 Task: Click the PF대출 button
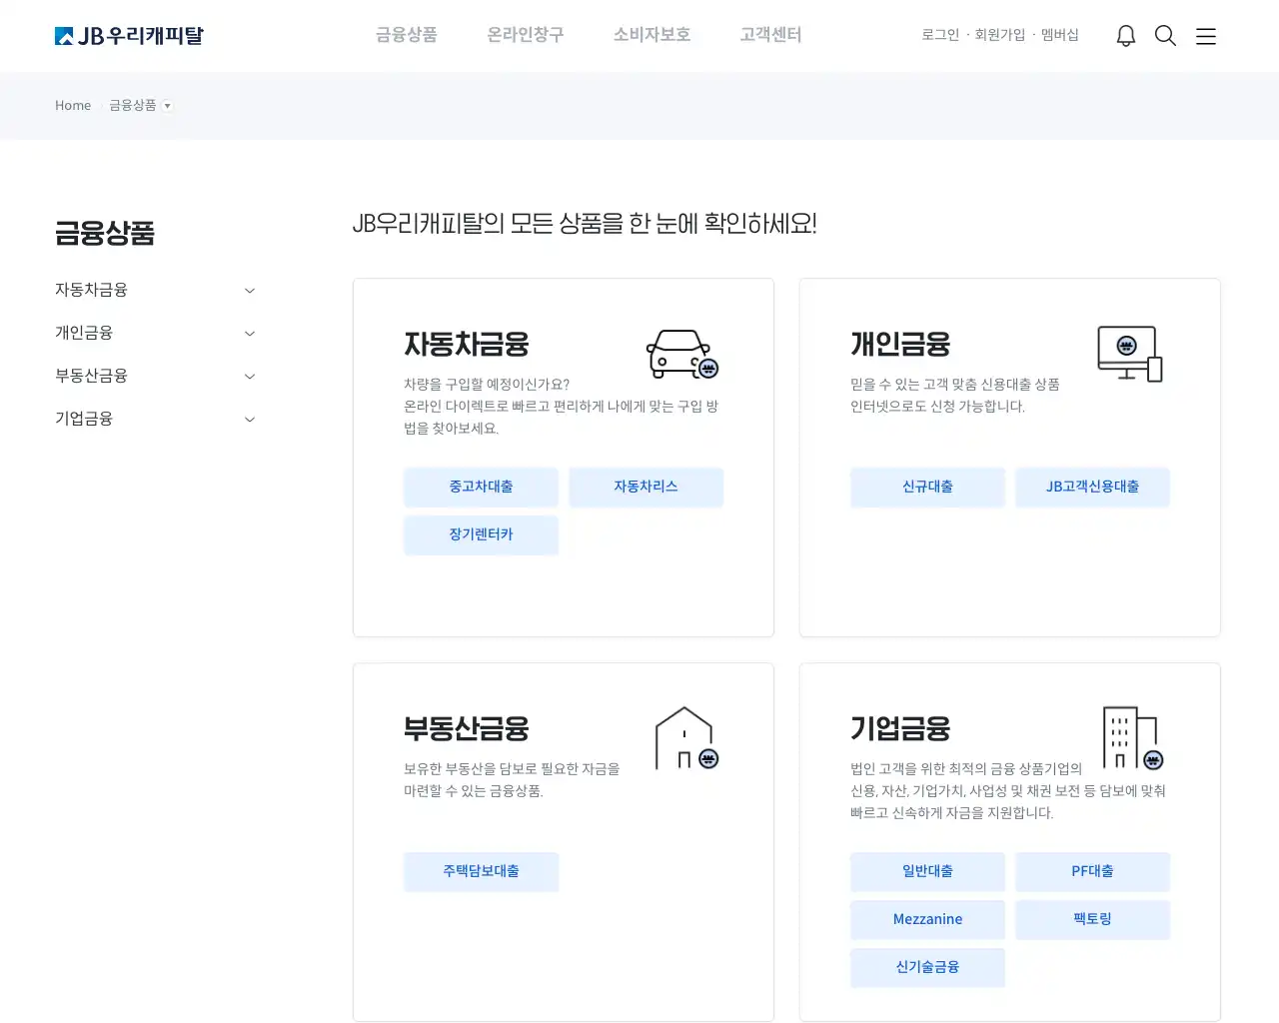[x=1092, y=871]
